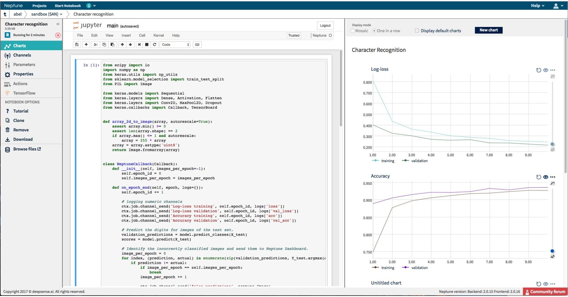
Task: Expand the sandbox (SAN) breadcrumb dropdown
Action: click(x=61, y=14)
